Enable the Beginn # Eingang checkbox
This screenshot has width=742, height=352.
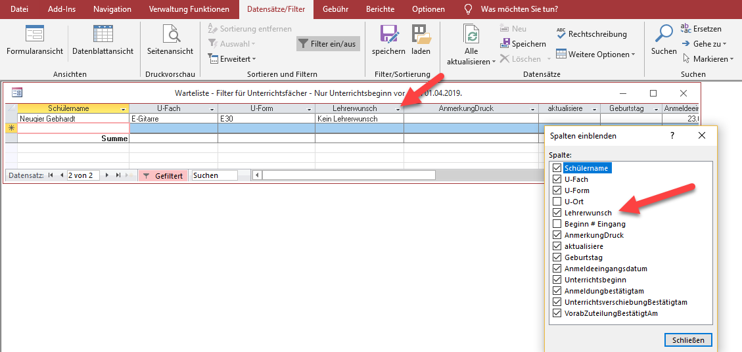click(557, 224)
